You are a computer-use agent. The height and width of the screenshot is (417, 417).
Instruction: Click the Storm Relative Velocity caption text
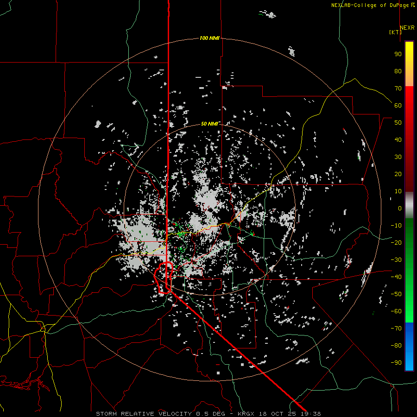(x=208, y=414)
